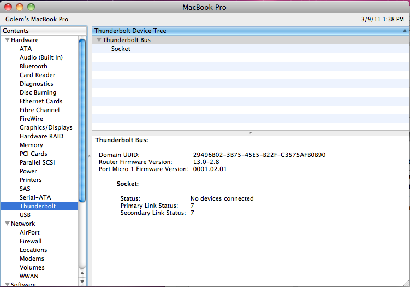Choose FireWire from the contents list
The image size is (410, 287).
(x=31, y=119)
